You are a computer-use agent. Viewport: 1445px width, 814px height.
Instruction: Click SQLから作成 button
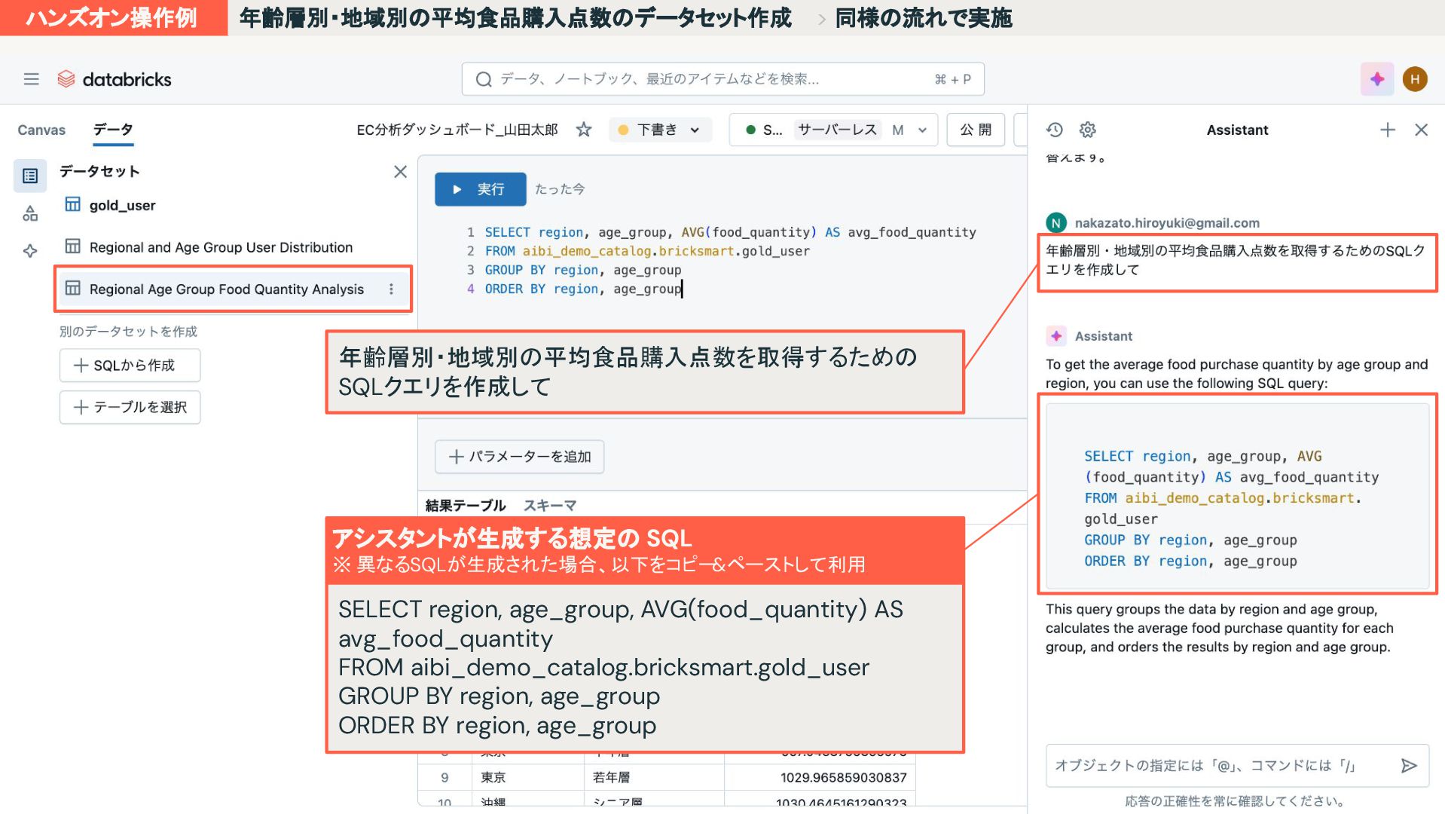pos(130,366)
